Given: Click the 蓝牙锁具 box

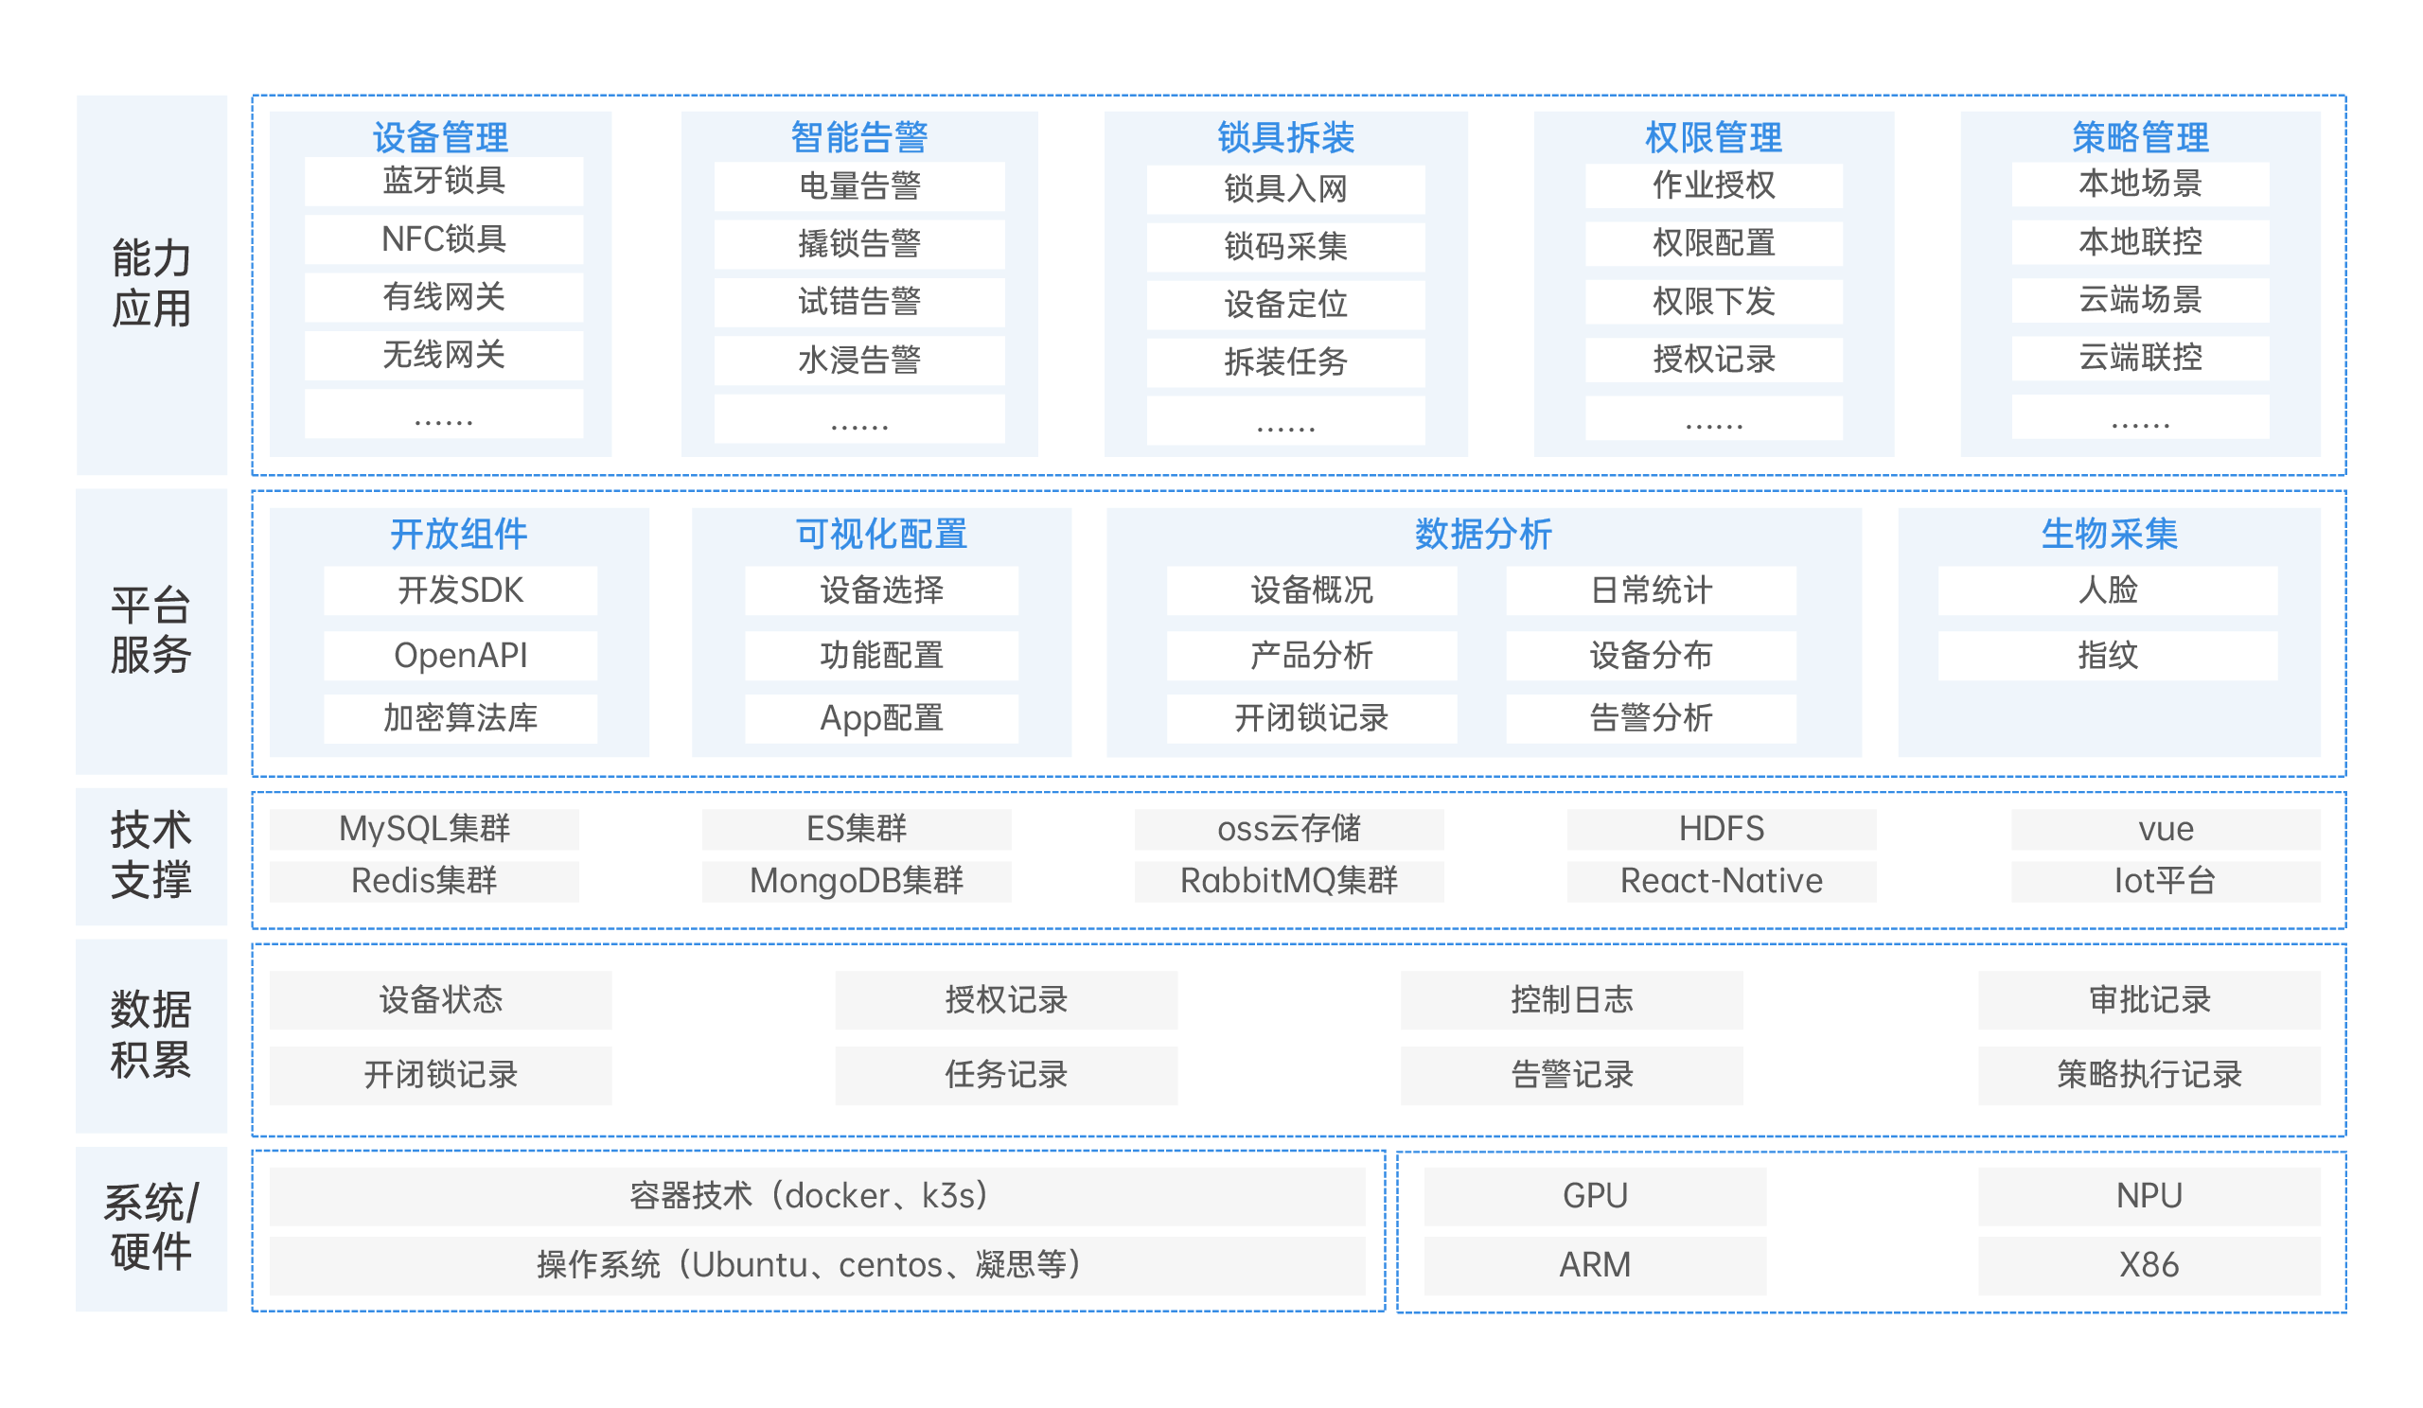Looking at the screenshot, I should pyautogui.click(x=443, y=181).
